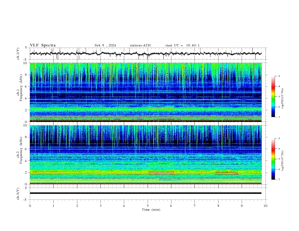Click the '-5' label on the ch.2 color bar
Viewport: 299px width, 231px height.
tap(278, 159)
